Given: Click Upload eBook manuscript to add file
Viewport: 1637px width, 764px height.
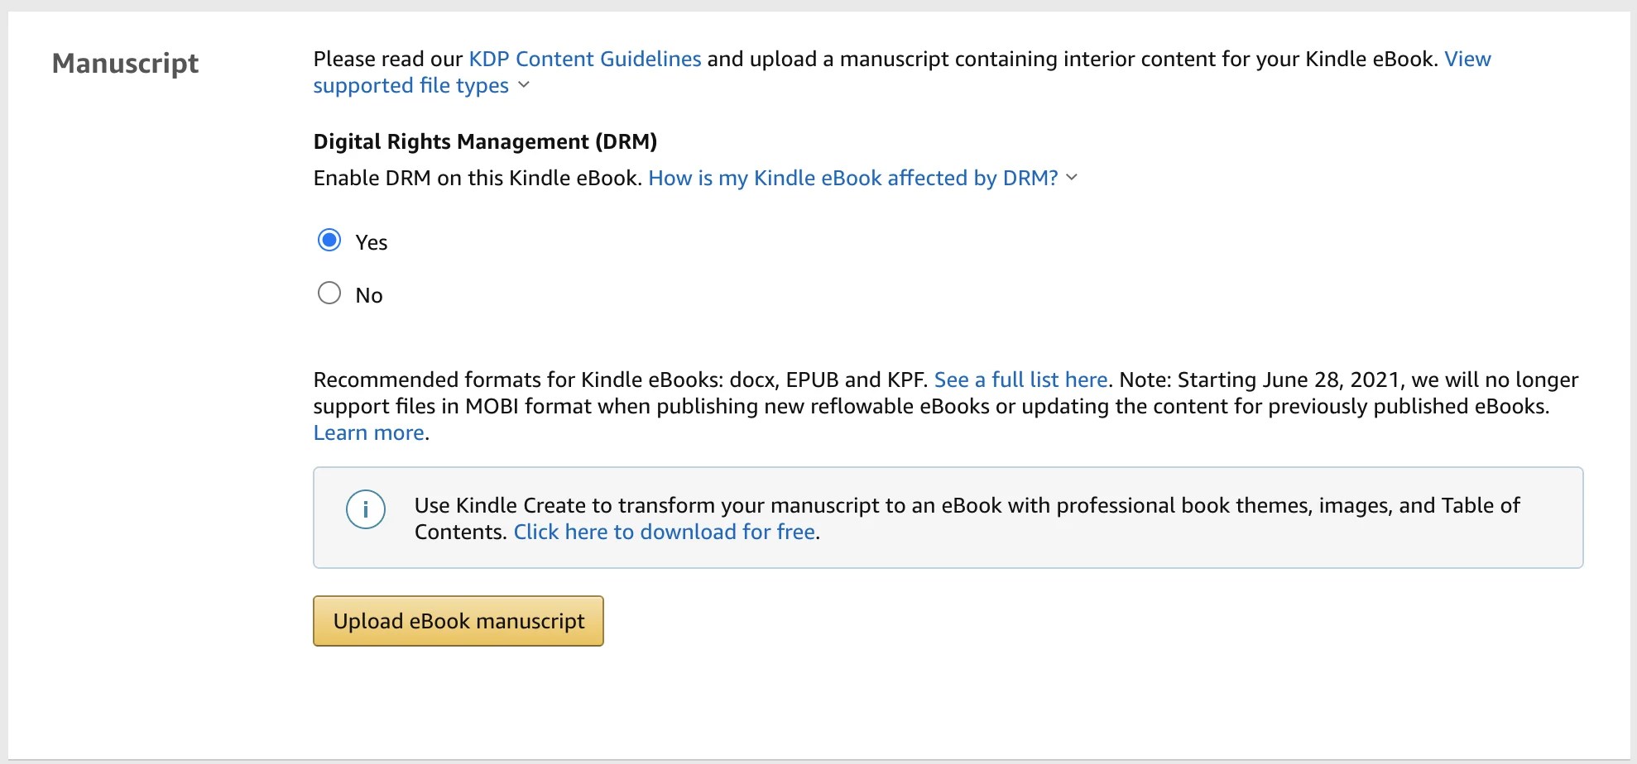Looking at the screenshot, I should (458, 621).
